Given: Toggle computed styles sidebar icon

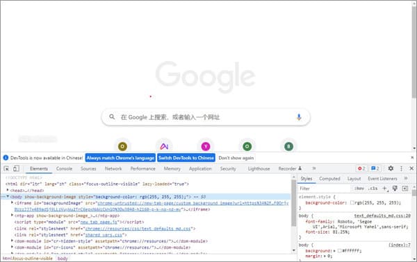Looking at the screenshot, I should pos(405,189).
